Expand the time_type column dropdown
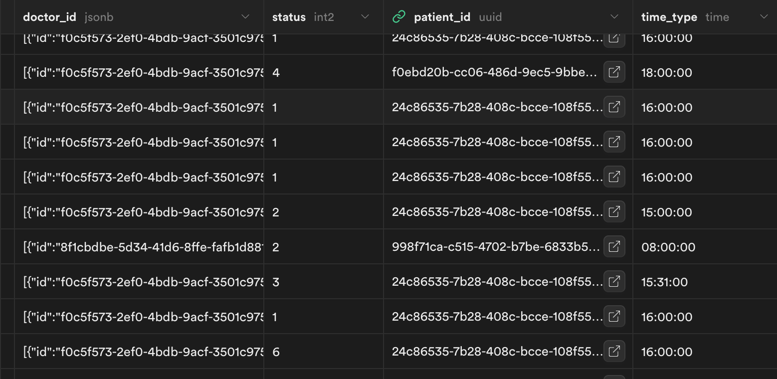Image resolution: width=777 pixels, height=379 pixels. click(764, 17)
